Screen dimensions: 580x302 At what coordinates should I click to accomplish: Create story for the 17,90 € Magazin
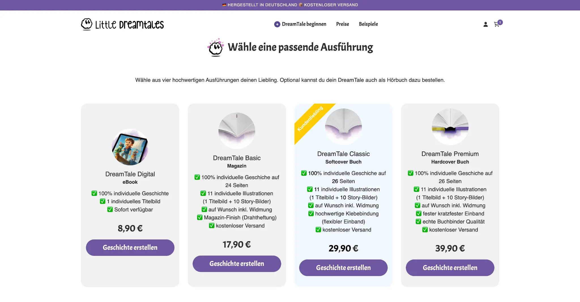click(237, 264)
